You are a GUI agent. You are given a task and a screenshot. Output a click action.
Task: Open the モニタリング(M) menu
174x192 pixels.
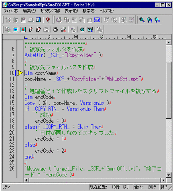[x=50, y=11]
